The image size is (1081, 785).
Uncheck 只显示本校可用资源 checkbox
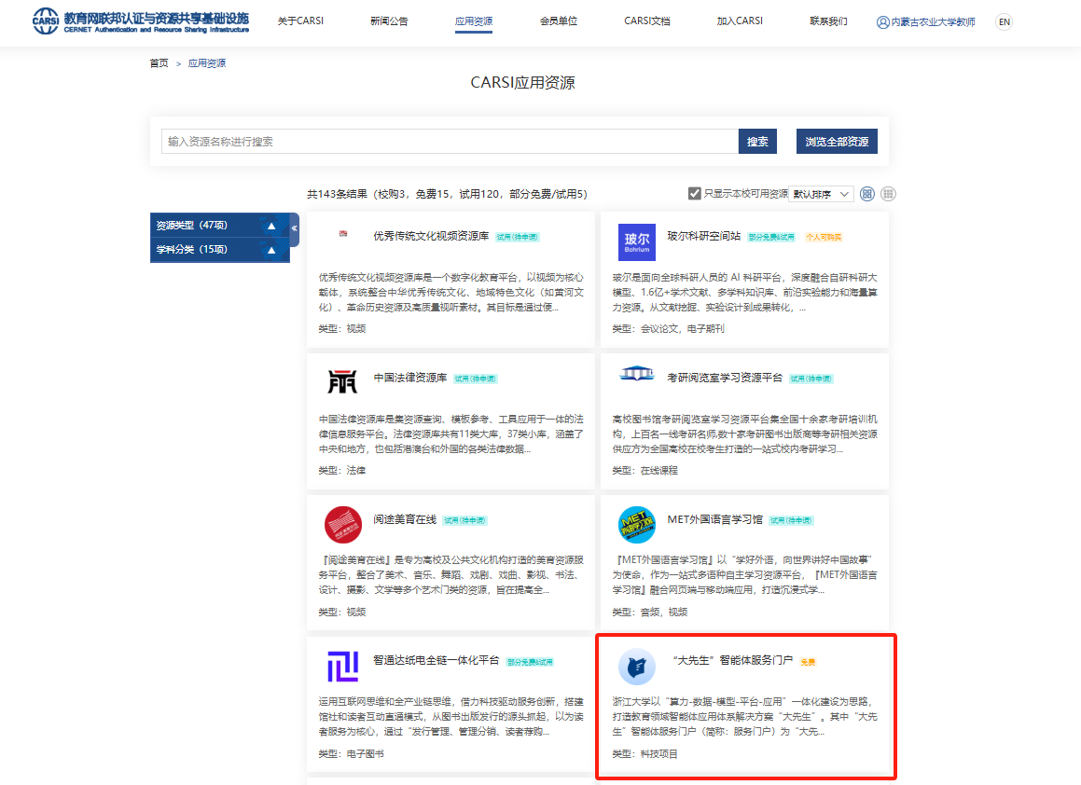click(x=694, y=194)
